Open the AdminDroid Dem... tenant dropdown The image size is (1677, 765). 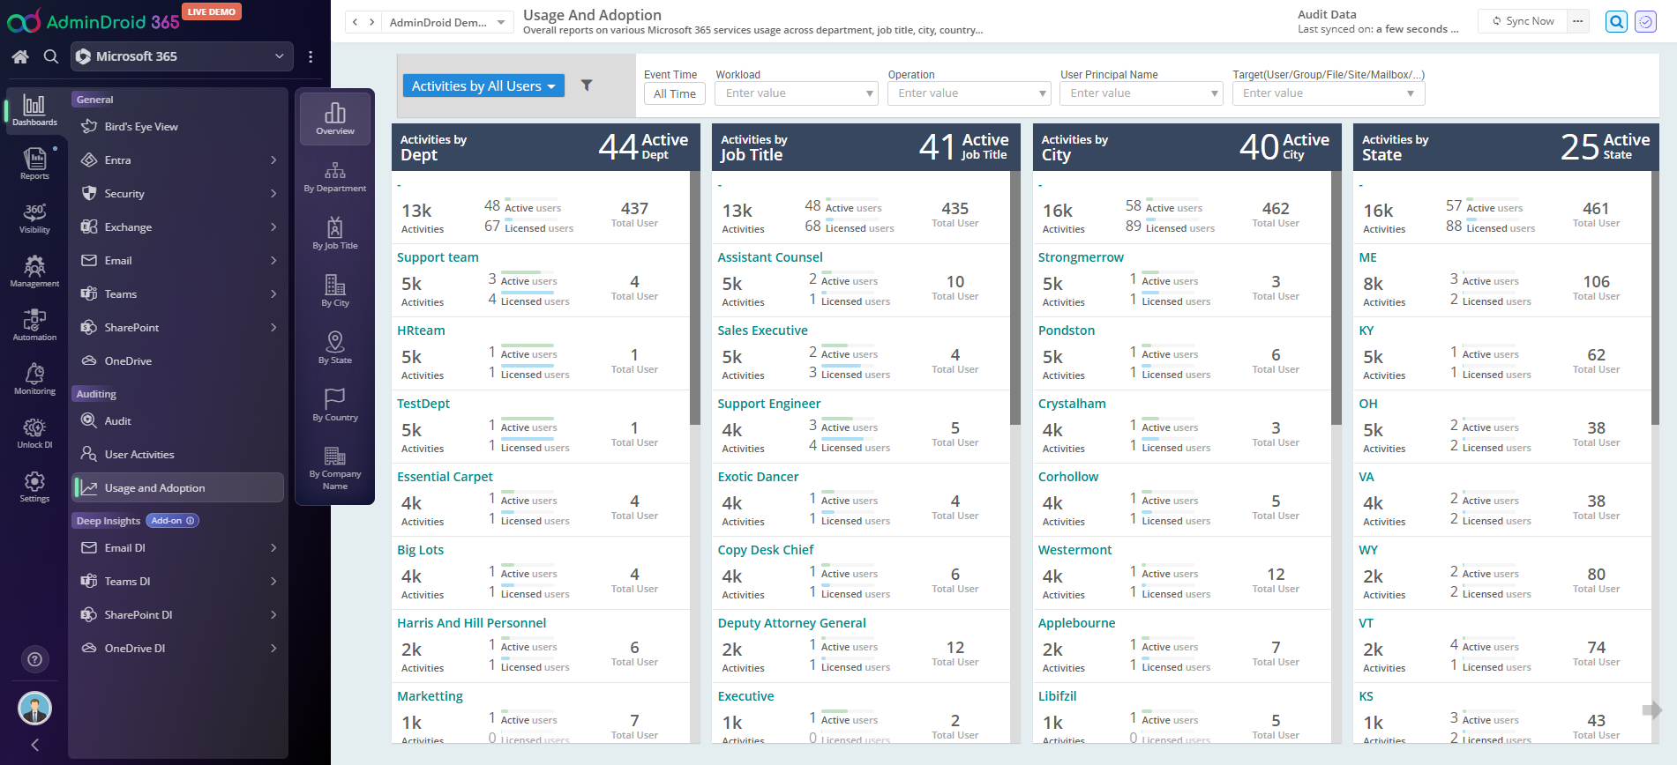[x=447, y=22]
